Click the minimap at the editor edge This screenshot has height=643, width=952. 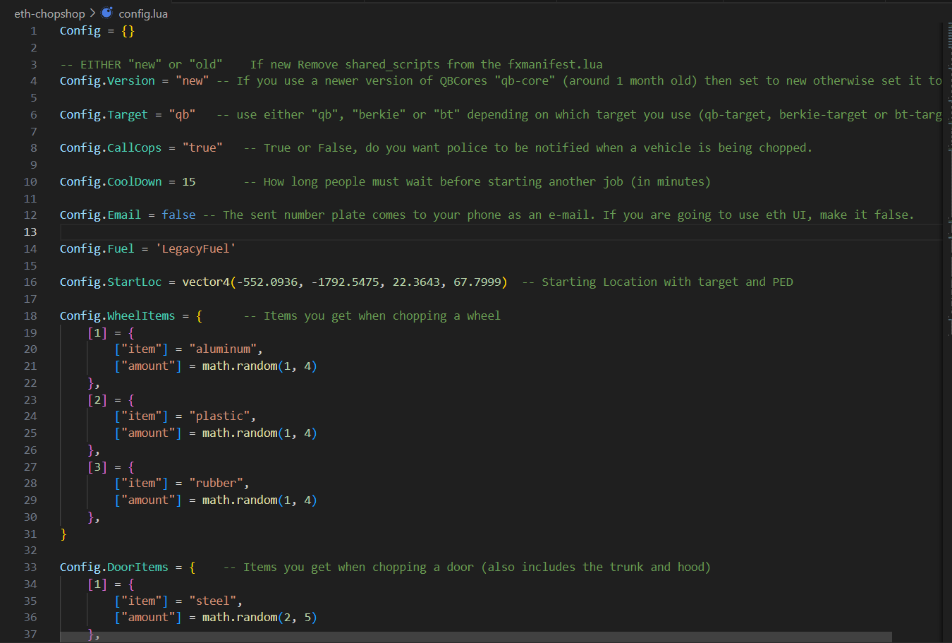point(946,141)
